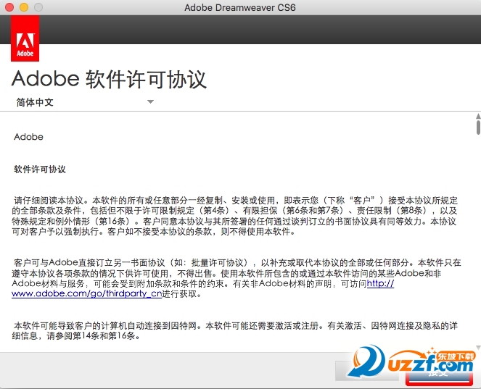481x389 pixels.
Task: Click the http:// link text at line end
Action: pyautogui.click(x=380, y=284)
